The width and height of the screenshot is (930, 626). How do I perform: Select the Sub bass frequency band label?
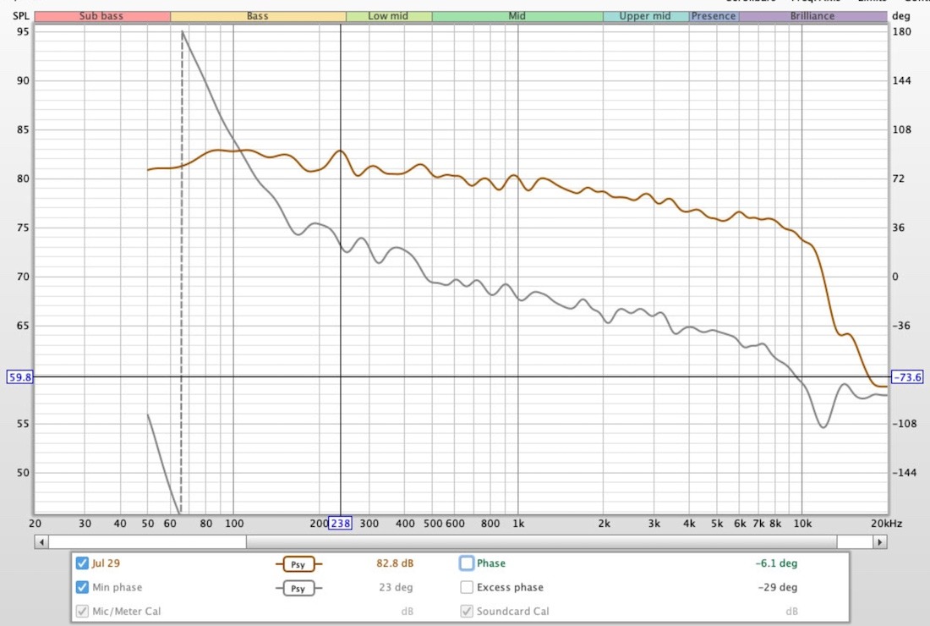(x=102, y=16)
